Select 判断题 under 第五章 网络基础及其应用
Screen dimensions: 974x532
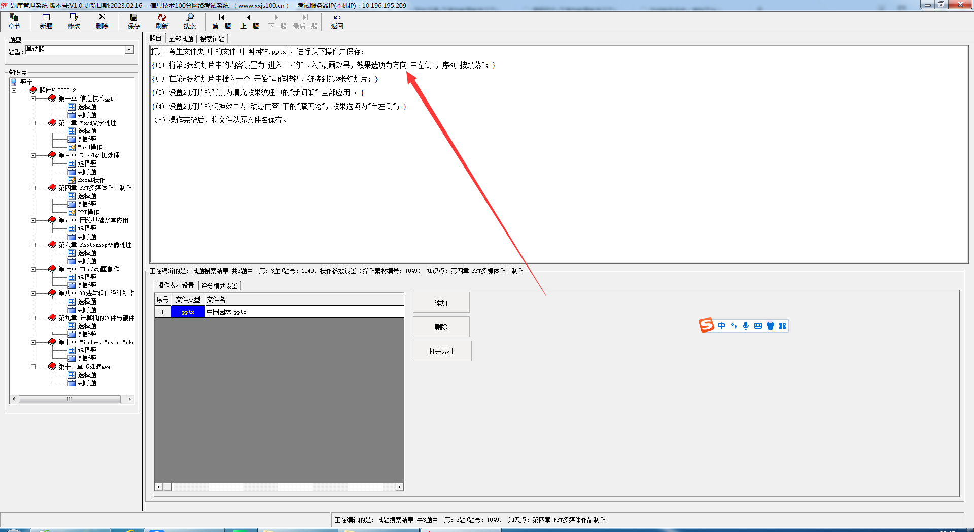pos(87,237)
